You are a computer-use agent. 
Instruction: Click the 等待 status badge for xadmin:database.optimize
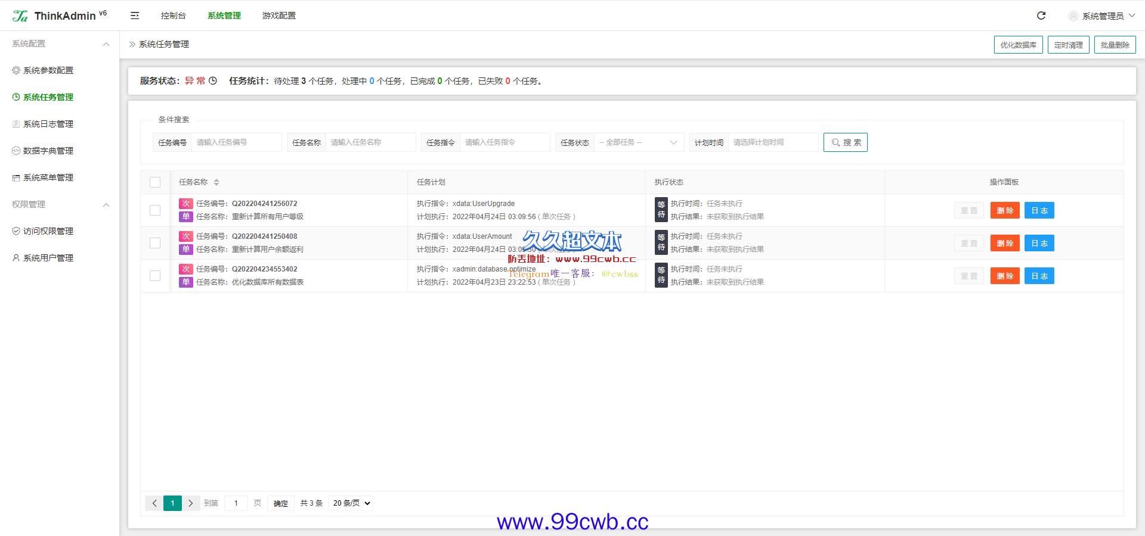pos(661,275)
